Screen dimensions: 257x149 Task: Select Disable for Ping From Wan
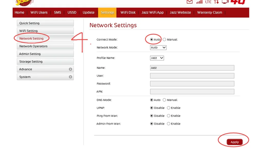point(152,116)
